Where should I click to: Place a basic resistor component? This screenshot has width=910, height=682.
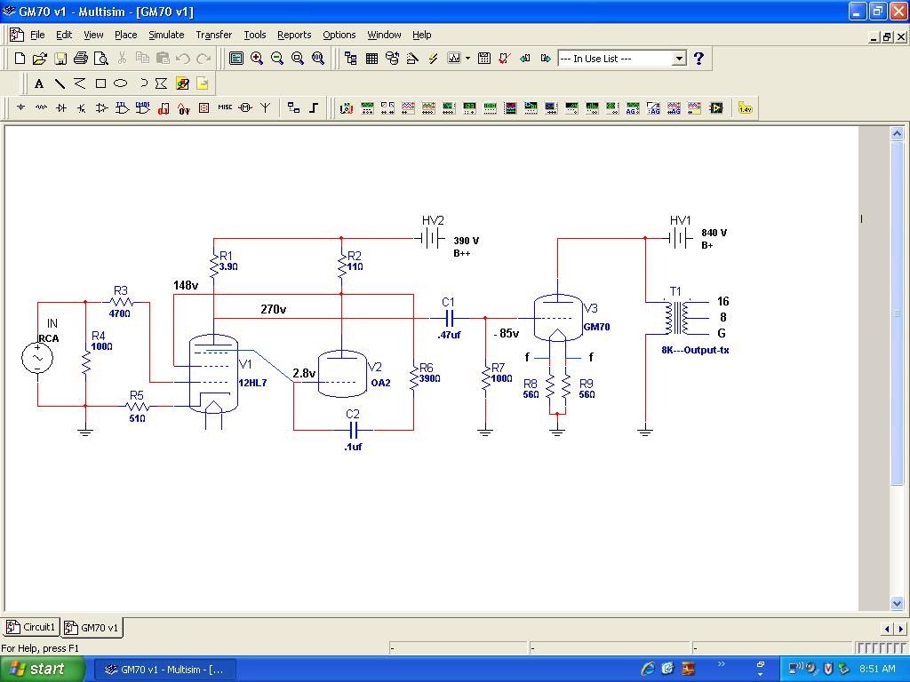[x=41, y=107]
